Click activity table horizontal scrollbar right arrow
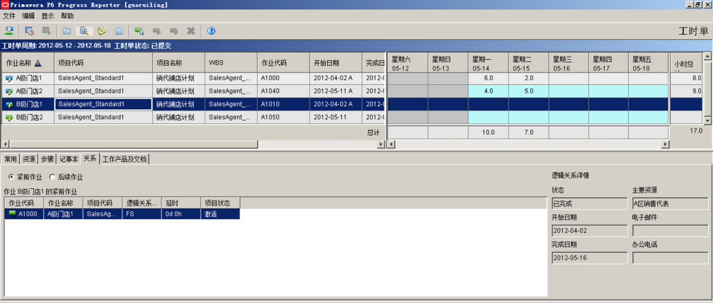713x303 pixels. point(381,144)
